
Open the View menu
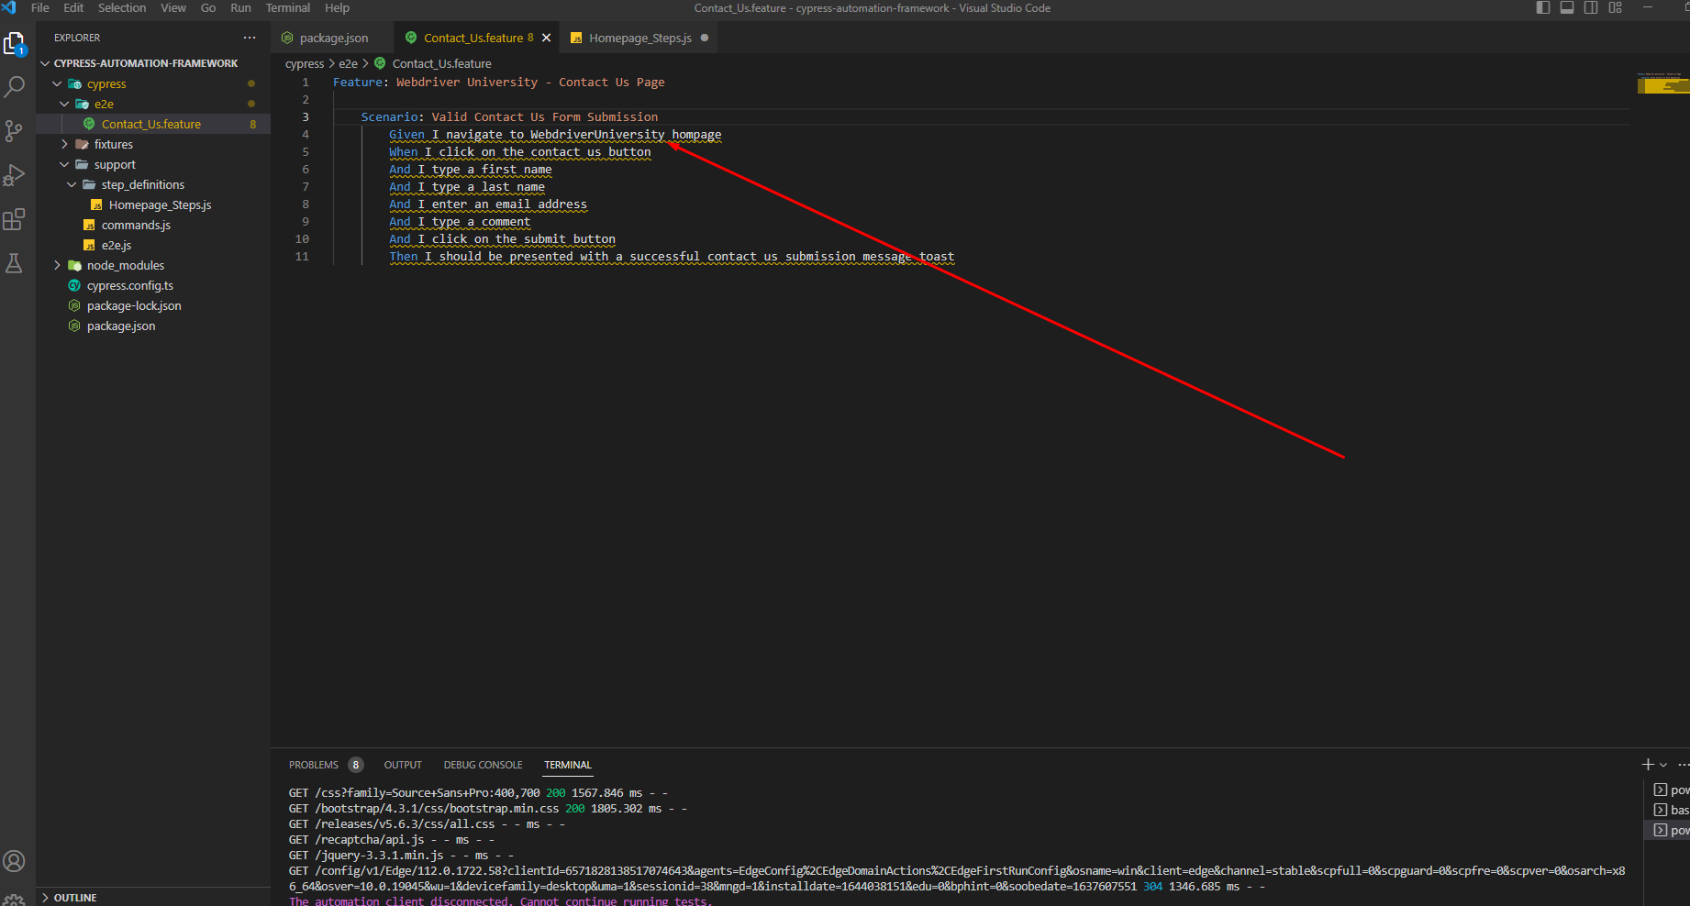[173, 7]
